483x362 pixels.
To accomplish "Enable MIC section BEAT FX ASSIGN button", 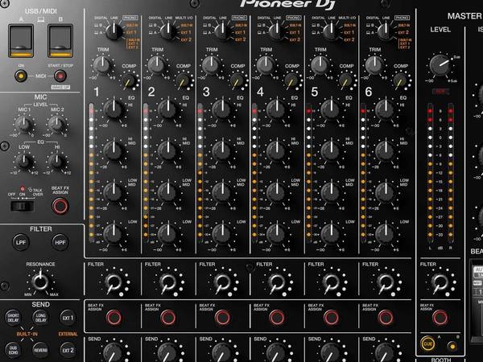I will tap(60, 206).
